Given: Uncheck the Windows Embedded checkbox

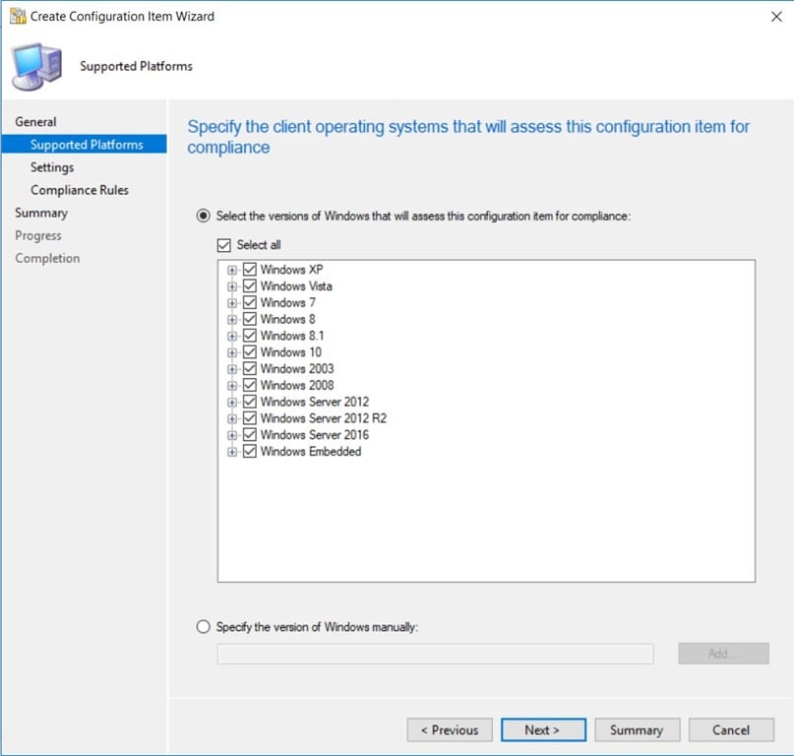Looking at the screenshot, I should [250, 451].
